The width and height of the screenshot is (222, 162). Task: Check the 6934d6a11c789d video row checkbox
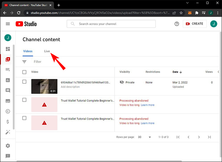(x=24, y=82)
